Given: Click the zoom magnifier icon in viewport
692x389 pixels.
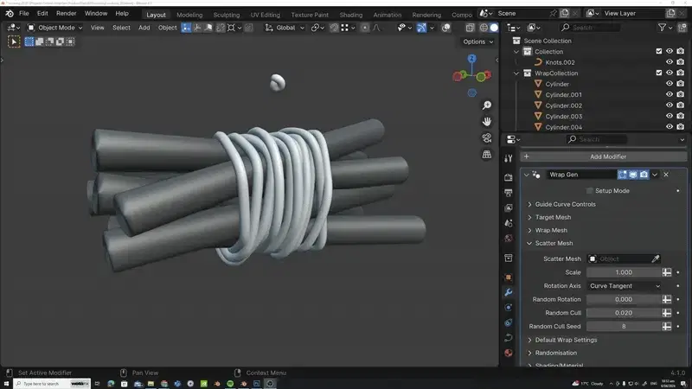Looking at the screenshot, I should coord(487,105).
